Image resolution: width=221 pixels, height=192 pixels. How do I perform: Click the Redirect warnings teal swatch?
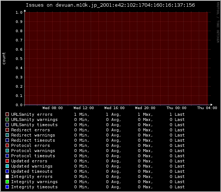point(7,135)
